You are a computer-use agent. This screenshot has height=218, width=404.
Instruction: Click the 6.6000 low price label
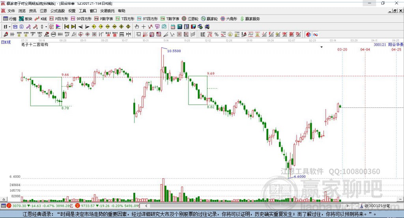(x=300, y=177)
